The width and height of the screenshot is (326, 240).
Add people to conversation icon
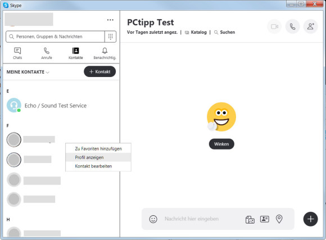pos(311,26)
